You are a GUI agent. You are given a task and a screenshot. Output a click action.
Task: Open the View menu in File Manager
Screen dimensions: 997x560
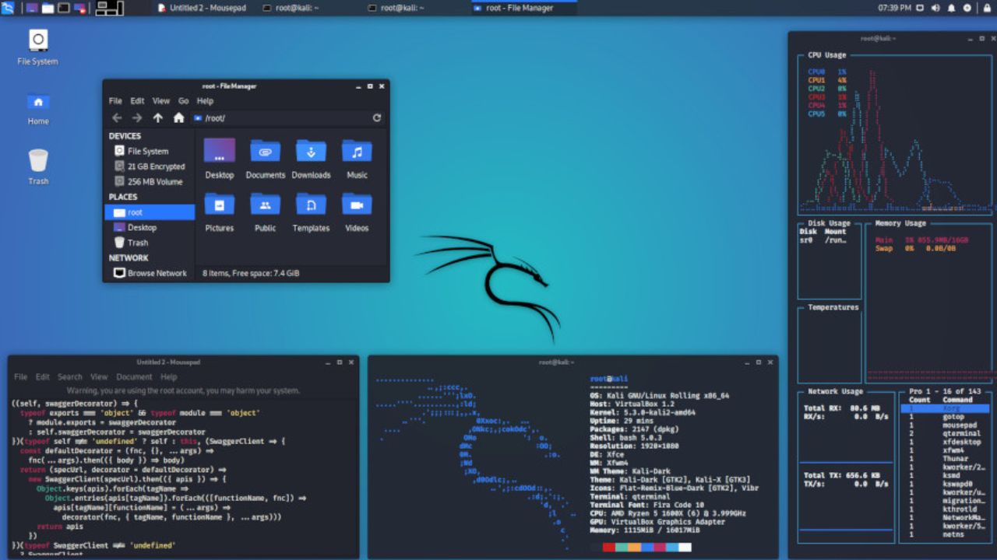pyautogui.click(x=161, y=101)
